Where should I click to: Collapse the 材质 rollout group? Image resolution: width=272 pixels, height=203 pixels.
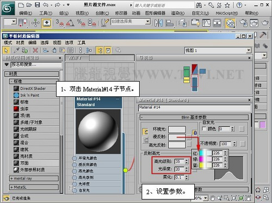point(32,74)
